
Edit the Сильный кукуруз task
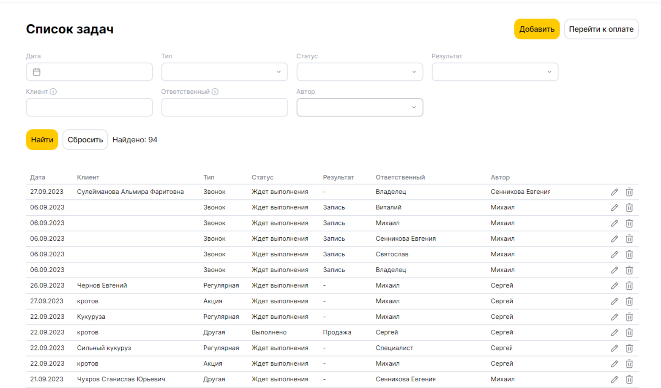tap(614, 348)
